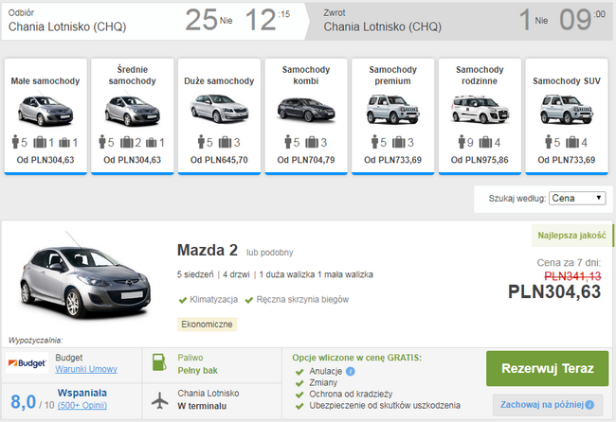Click the crossed-out price PLN341,13
Image resolution: width=616 pixels, height=422 pixels.
(x=572, y=276)
